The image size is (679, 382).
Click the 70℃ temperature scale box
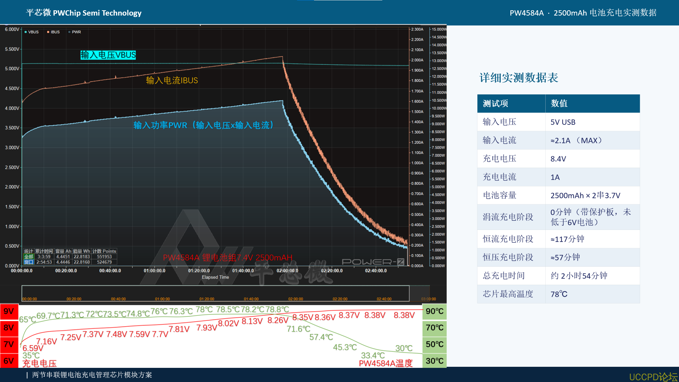(435, 328)
